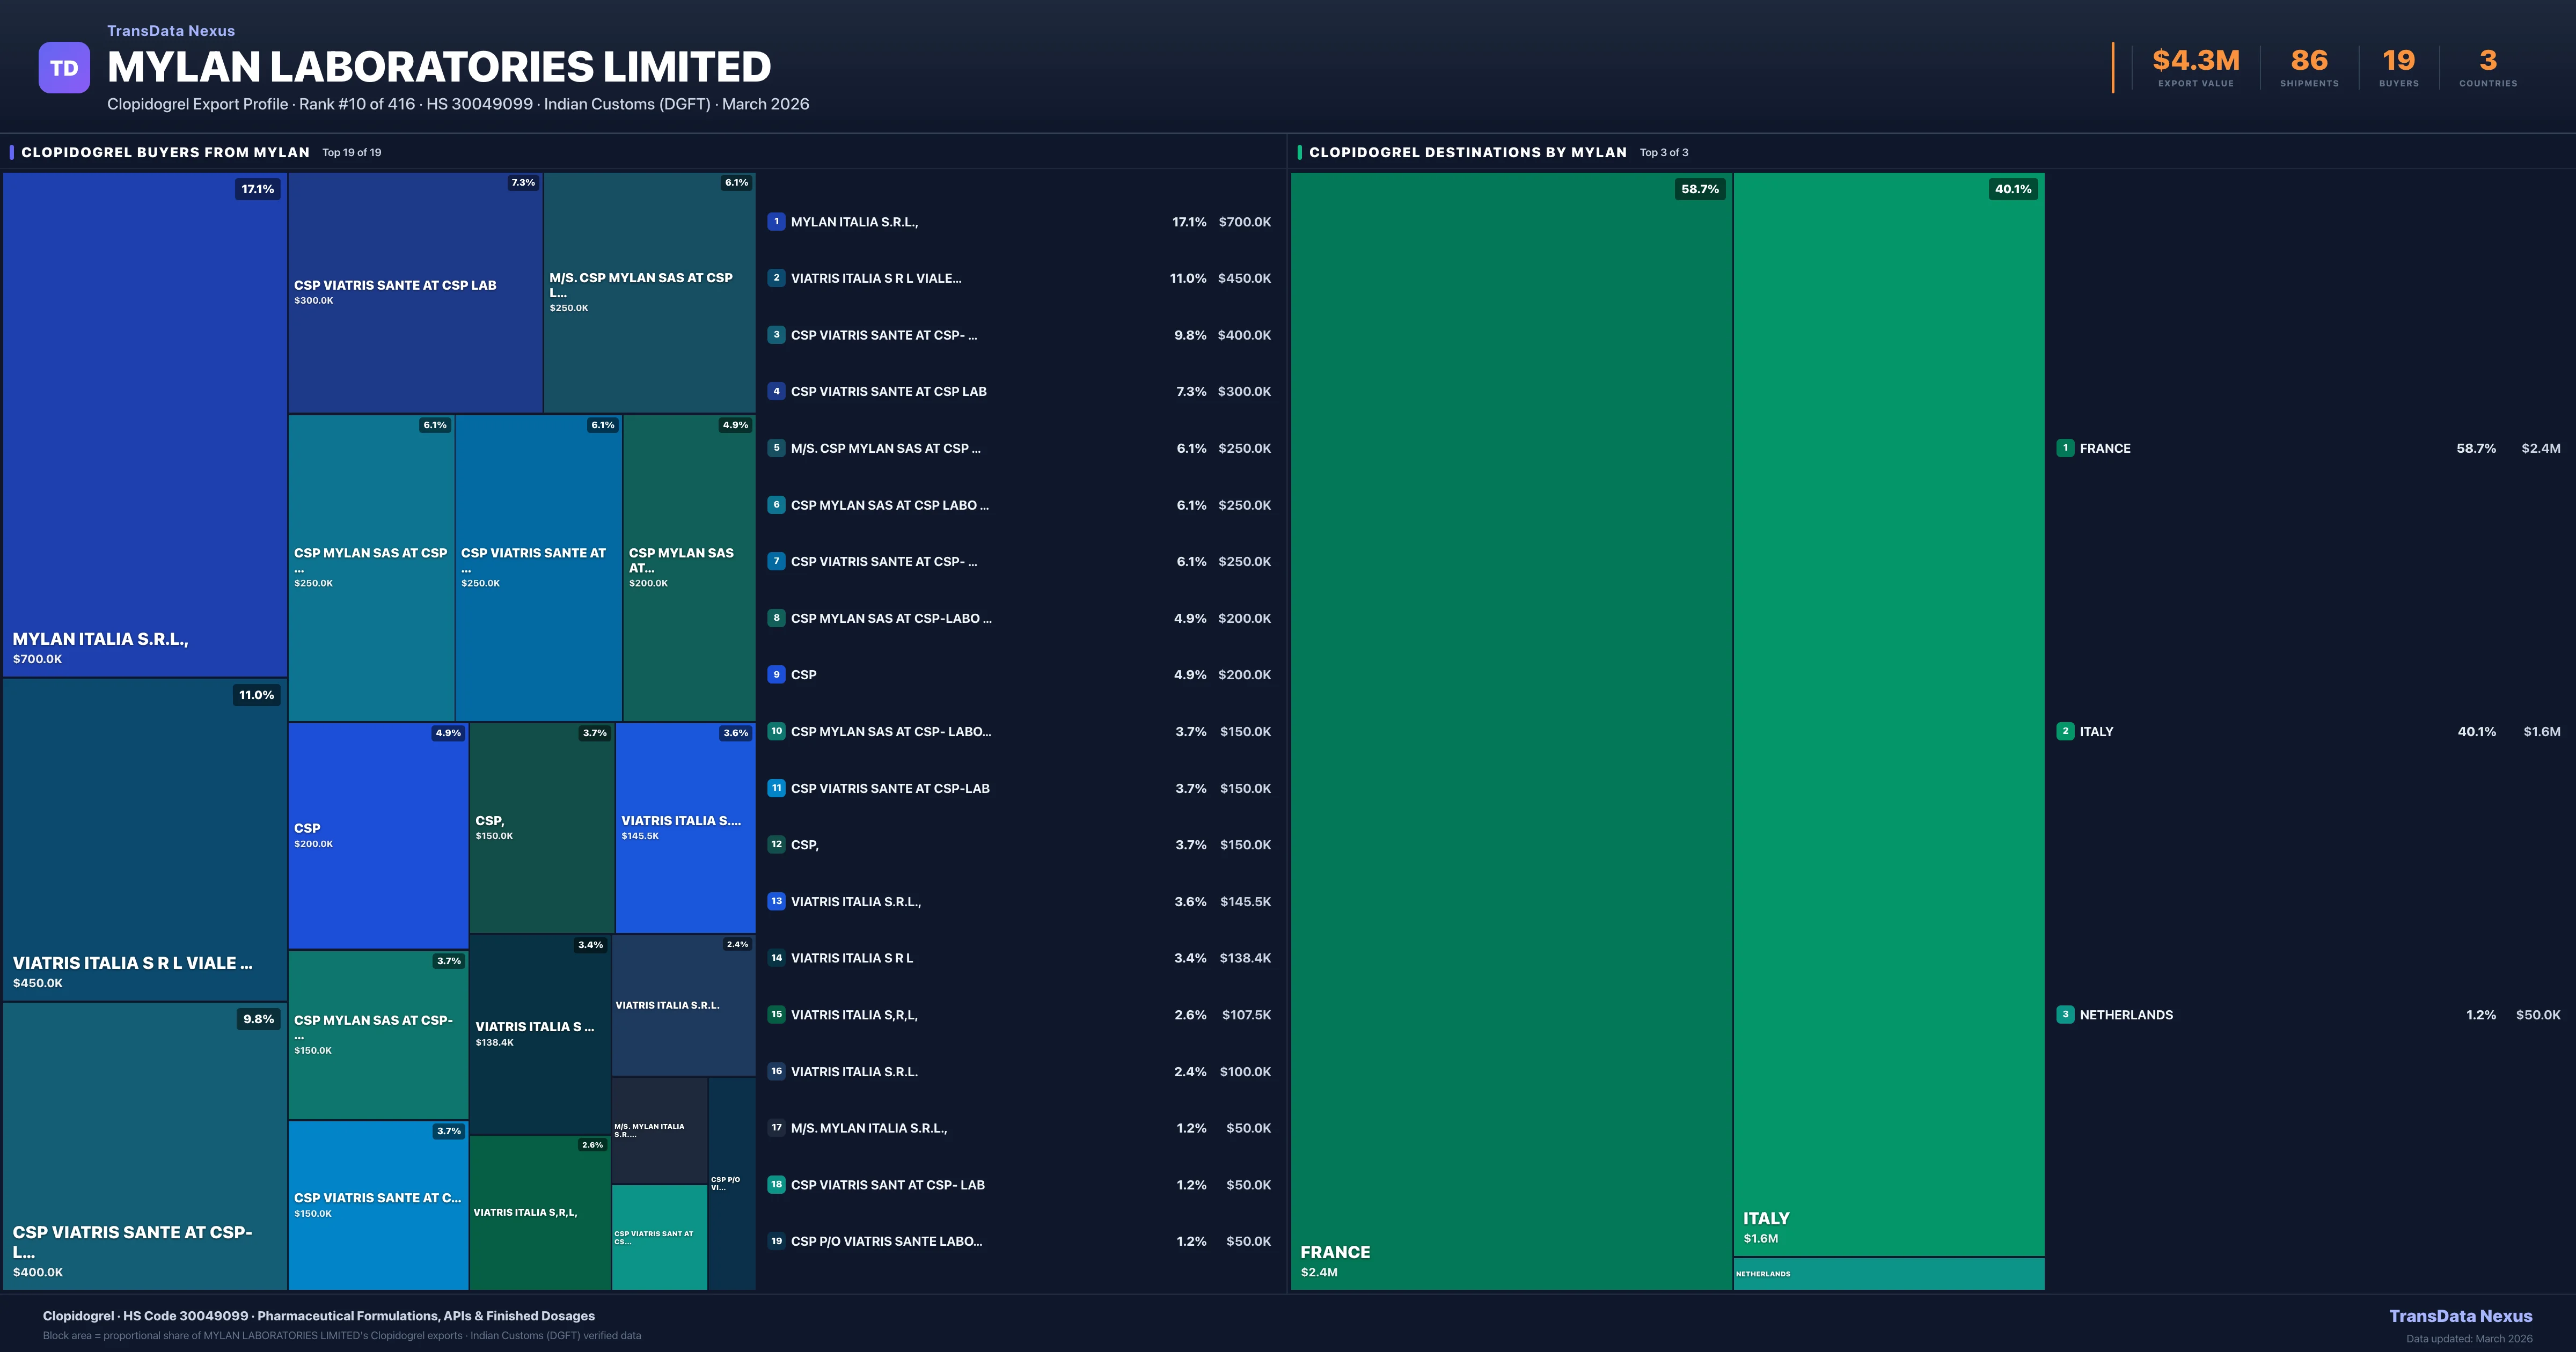Click the bright blue CSP $200.0K block
The image size is (2576, 1352).
[378, 836]
